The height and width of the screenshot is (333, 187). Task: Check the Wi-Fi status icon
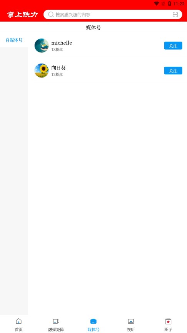157,3
